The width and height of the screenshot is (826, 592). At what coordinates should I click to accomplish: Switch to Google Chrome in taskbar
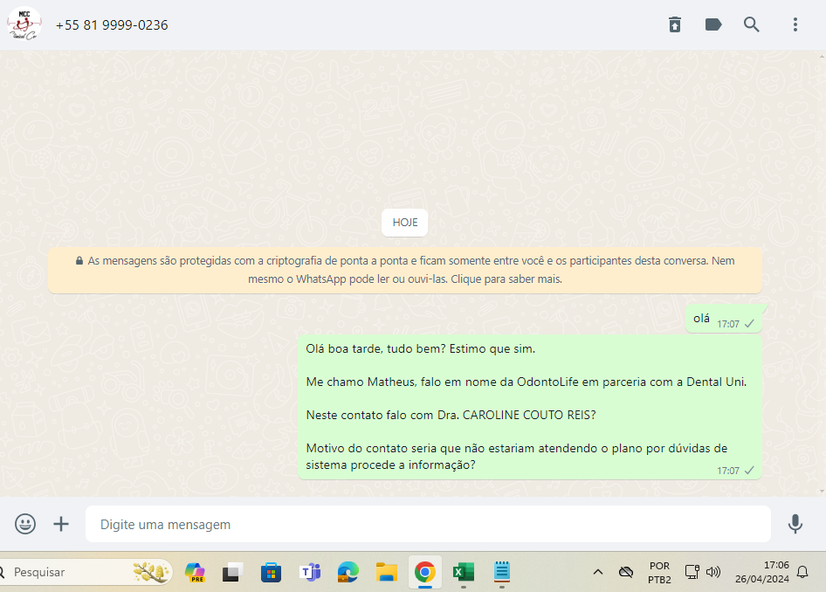click(x=424, y=572)
